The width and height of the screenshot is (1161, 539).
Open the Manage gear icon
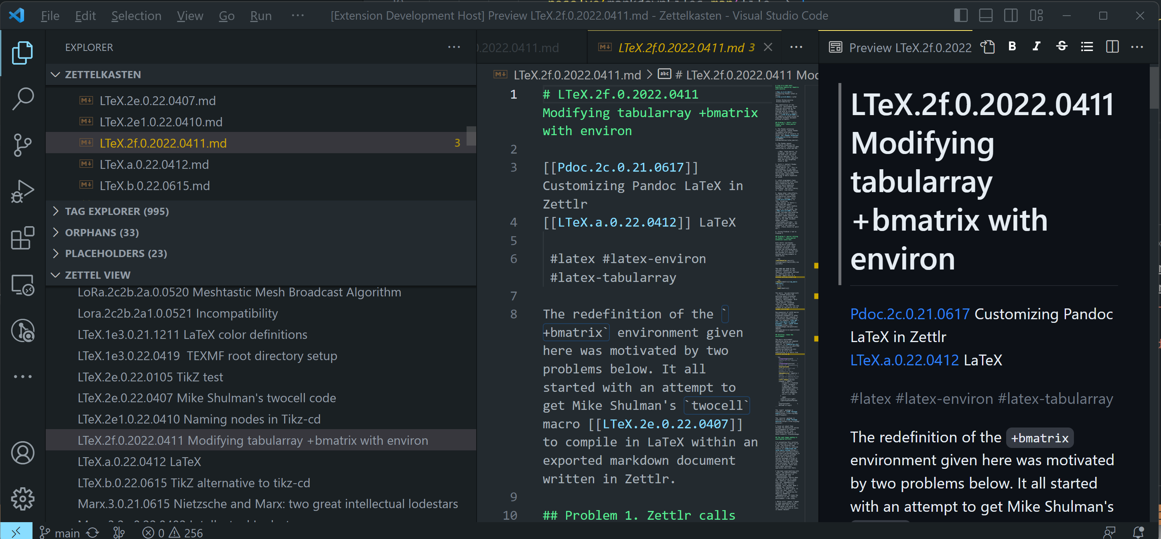22,499
